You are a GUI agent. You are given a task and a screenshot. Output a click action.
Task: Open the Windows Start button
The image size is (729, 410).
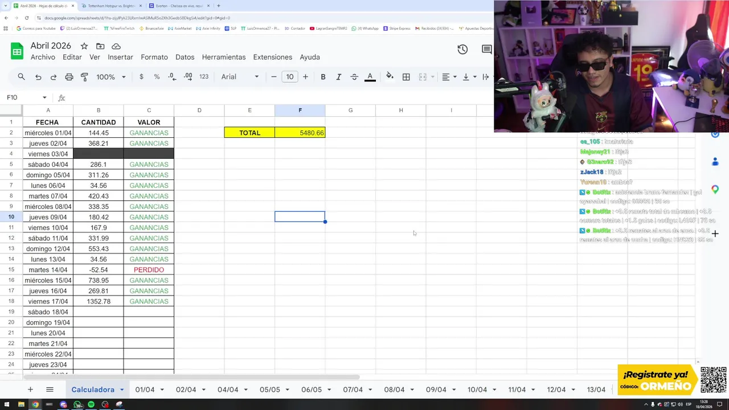pos(7,405)
